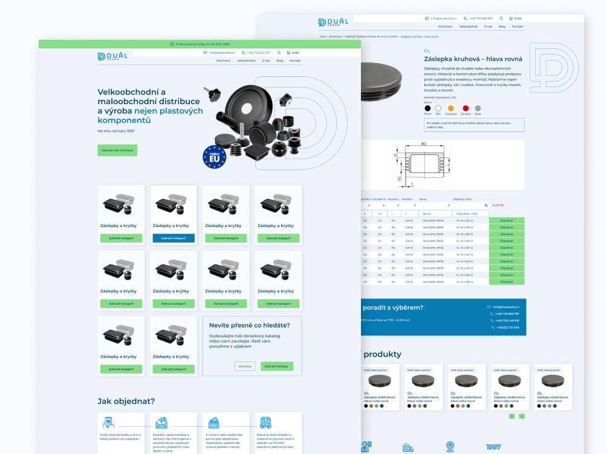Click the phone icon in front page header

244,53
